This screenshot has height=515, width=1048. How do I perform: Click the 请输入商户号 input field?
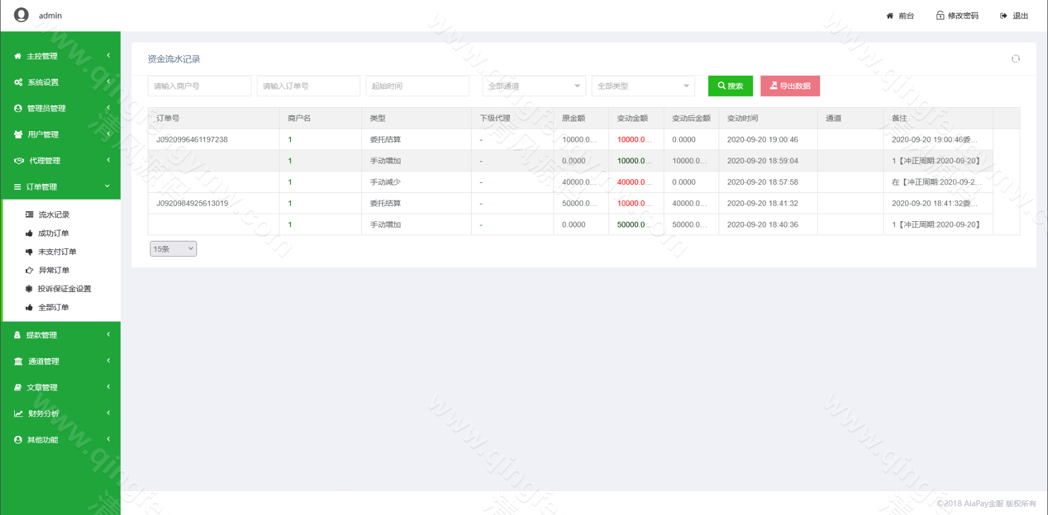point(200,86)
